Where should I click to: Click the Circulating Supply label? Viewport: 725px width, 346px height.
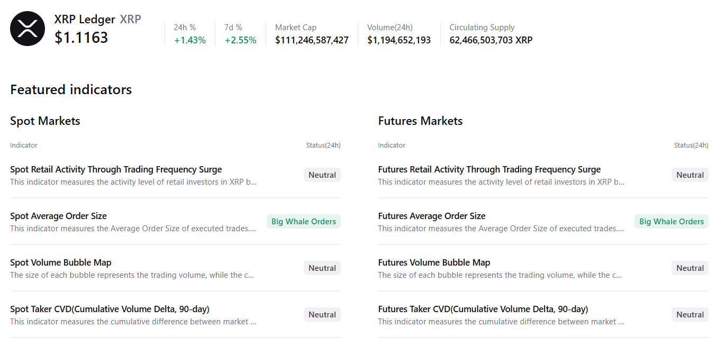482,28
